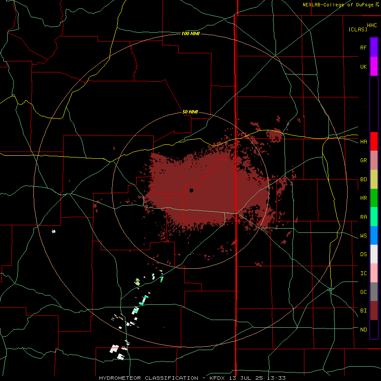The width and height of the screenshot is (381, 381).
Task: Click the UK magenta legend swatch
Action: point(374,66)
